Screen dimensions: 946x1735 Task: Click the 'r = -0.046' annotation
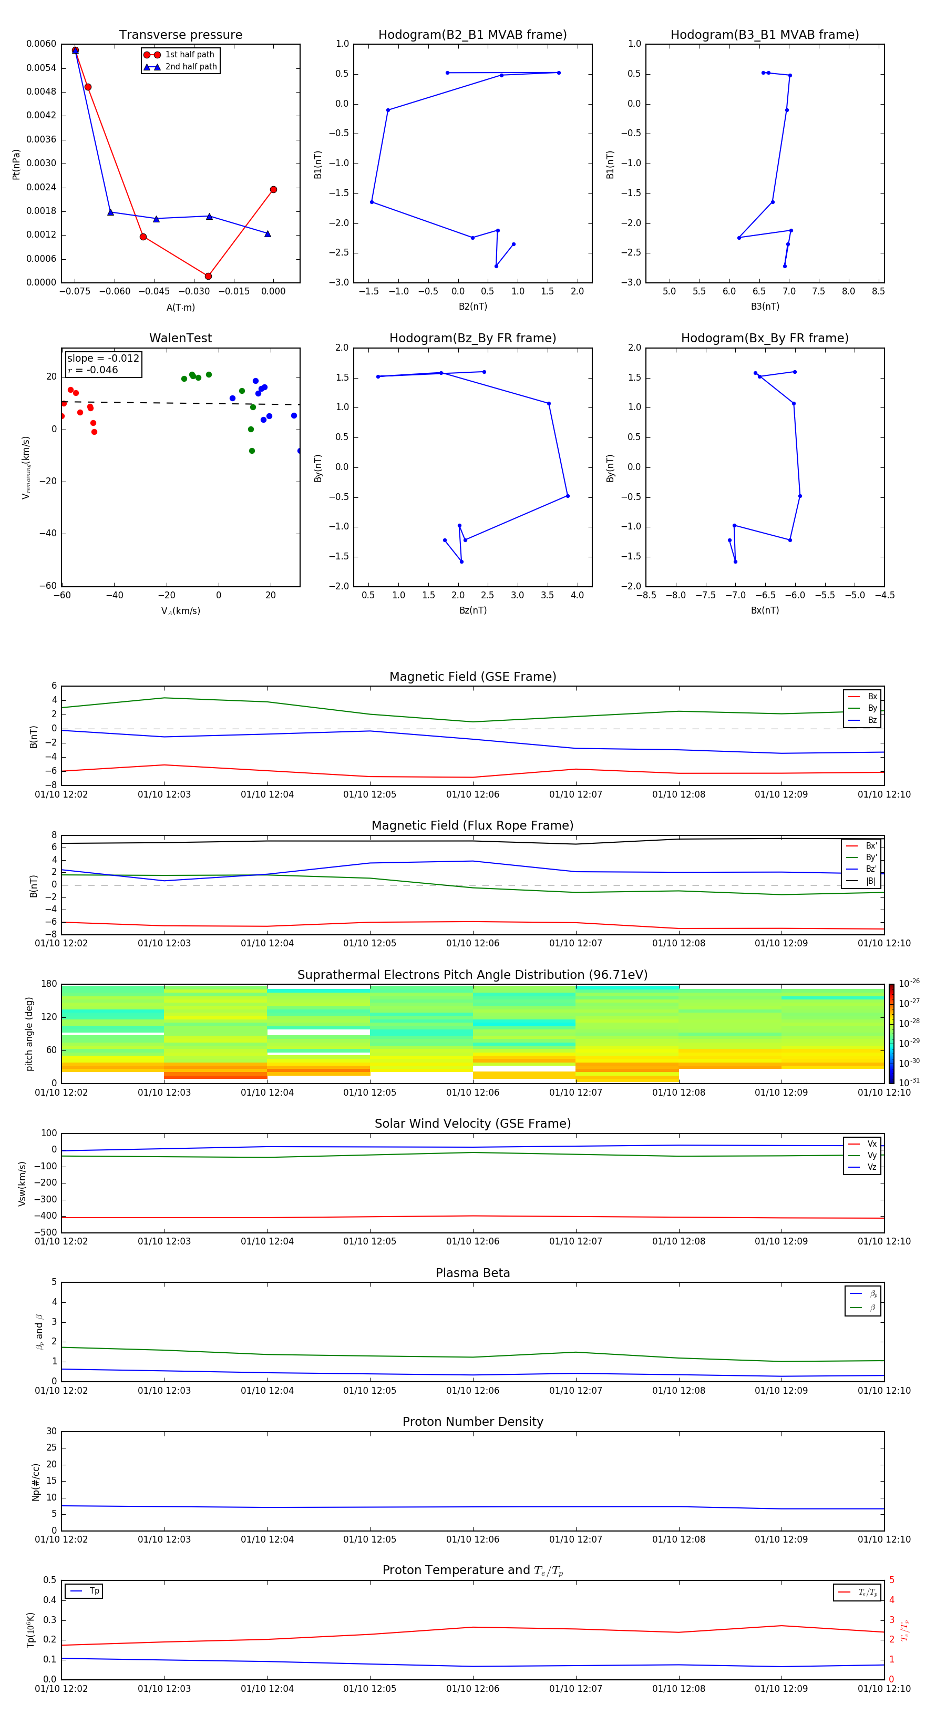[93, 370]
